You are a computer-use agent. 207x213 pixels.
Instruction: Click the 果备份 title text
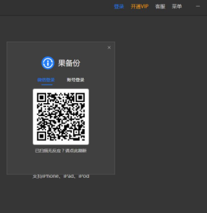click(69, 63)
